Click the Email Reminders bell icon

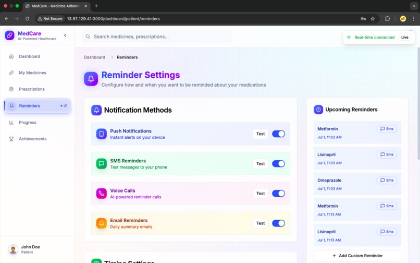point(102,223)
